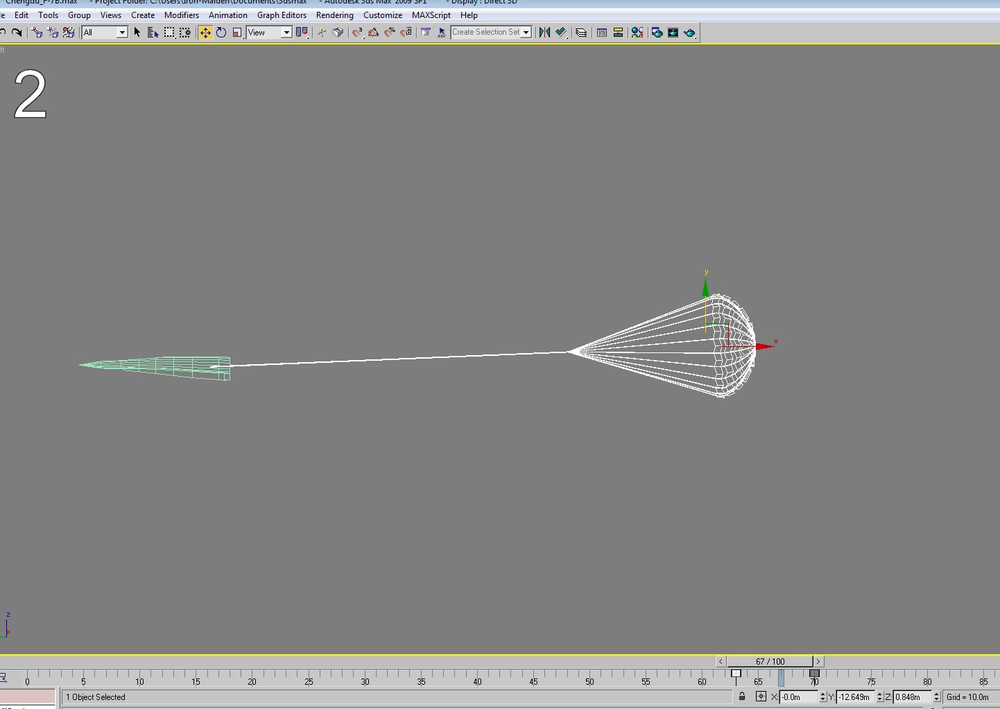1000x709 pixels.
Task: Click the Bind to Space Warp icon
Action: [x=69, y=33]
